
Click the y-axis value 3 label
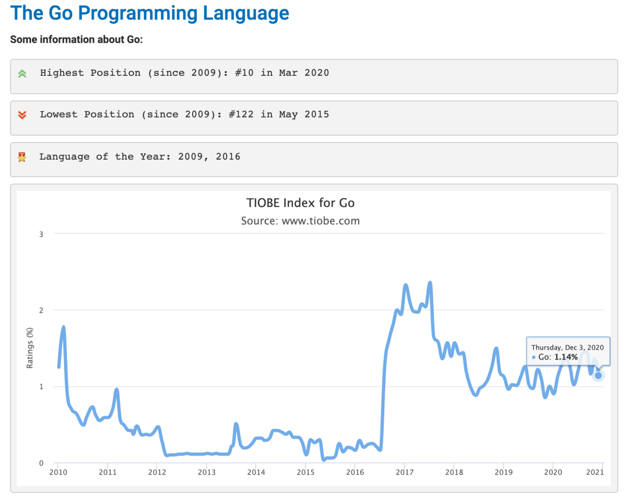[x=41, y=234]
